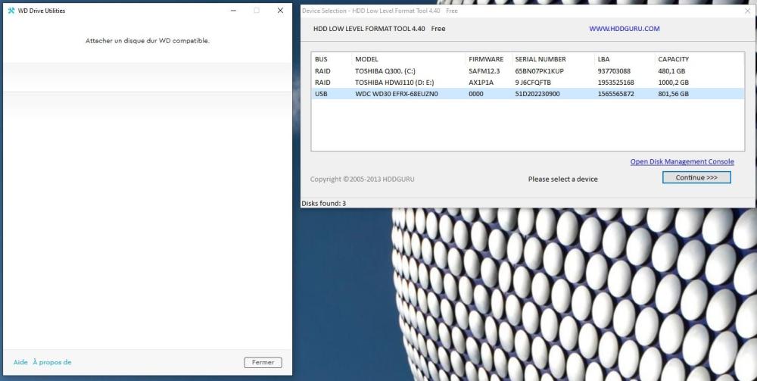Click firmware value AX1P1A
The image size is (757, 381).
(481, 83)
